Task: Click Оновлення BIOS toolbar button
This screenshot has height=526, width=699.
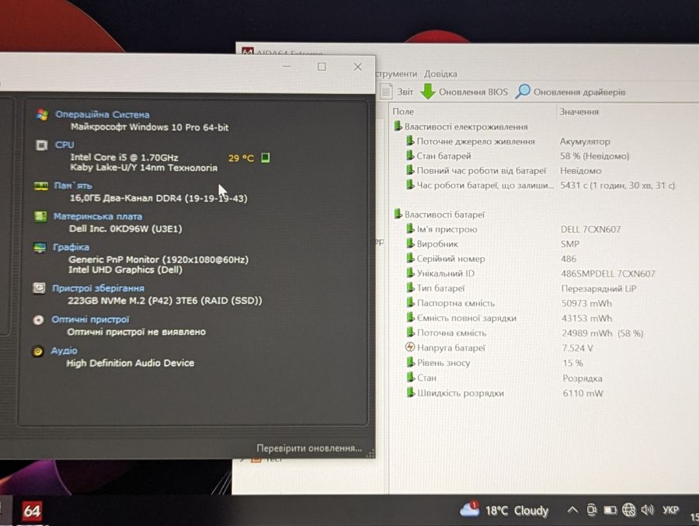Action: pos(464,92)
